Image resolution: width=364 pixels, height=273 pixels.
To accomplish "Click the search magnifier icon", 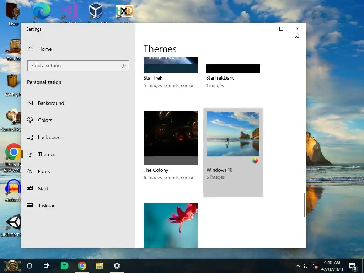I will click(124, 66).
